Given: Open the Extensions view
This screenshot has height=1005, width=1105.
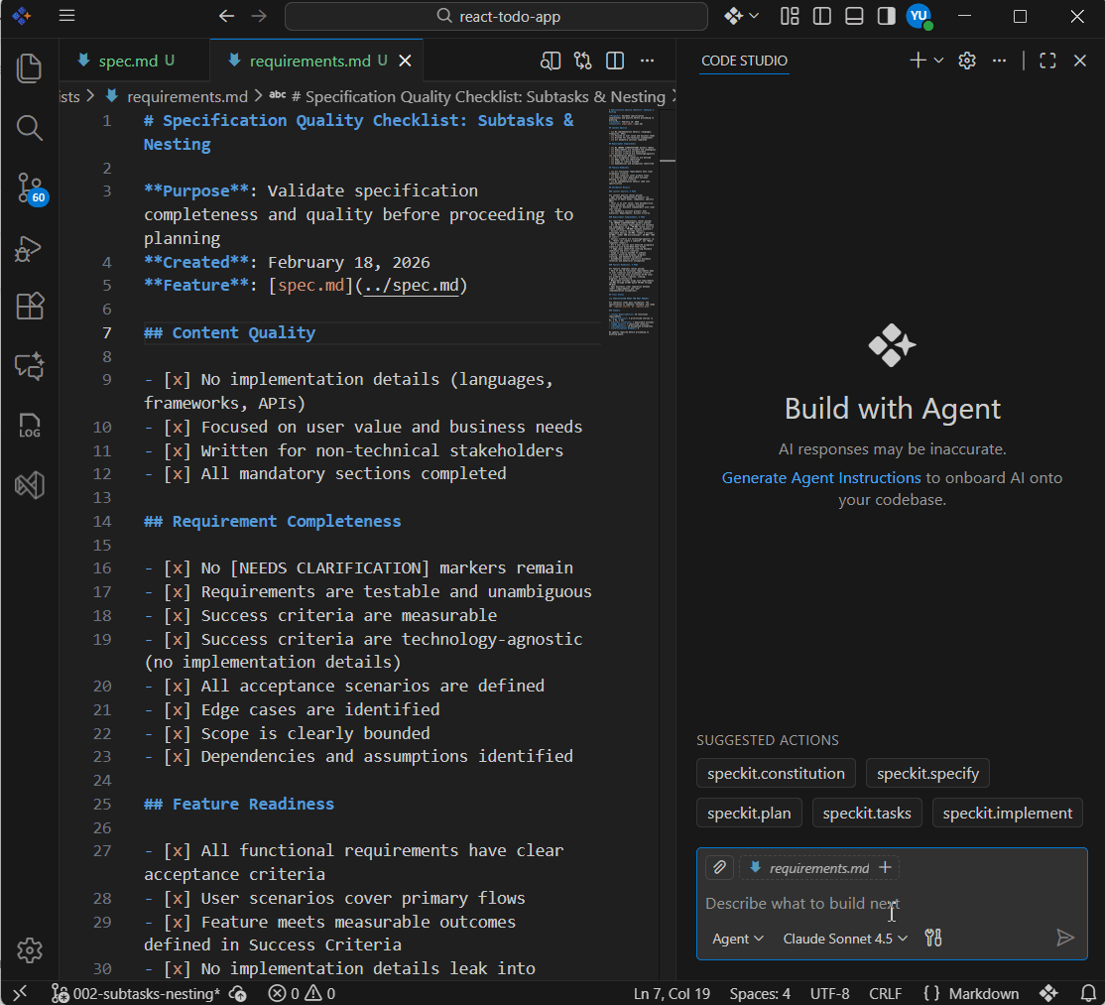Looking at the screenshot, I should (30, 307).
